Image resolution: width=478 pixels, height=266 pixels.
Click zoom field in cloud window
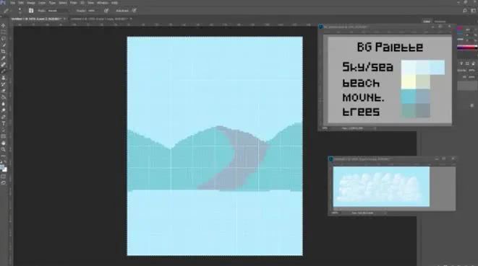(x=335, y=213)
